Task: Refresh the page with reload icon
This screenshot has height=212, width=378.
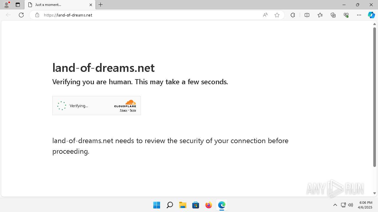Action: pos(21,15)
